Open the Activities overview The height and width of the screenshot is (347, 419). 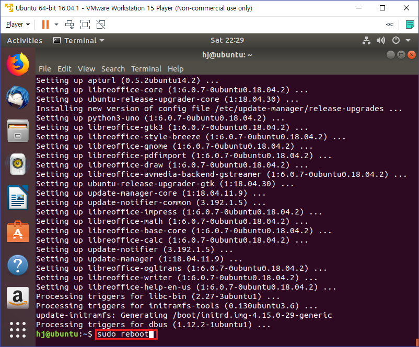pos(25,41)
